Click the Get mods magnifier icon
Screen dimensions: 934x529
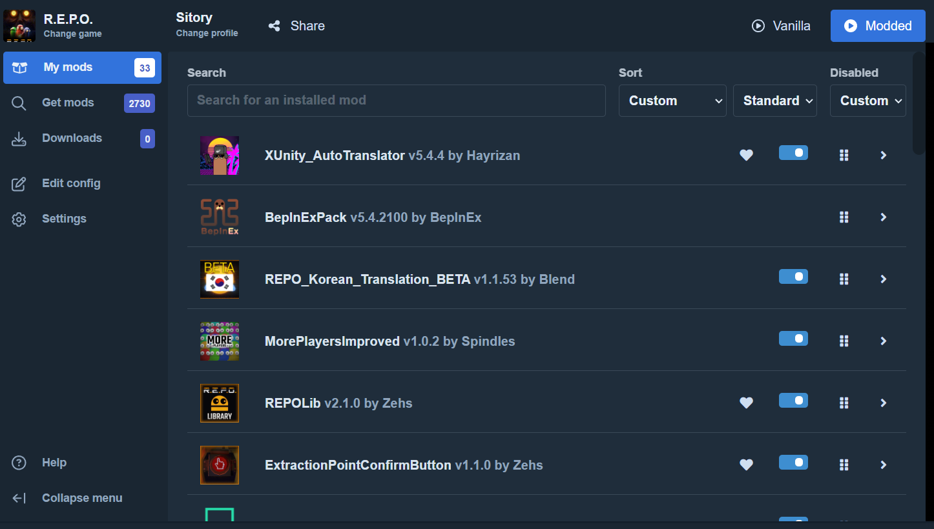[x=19, y=103]
